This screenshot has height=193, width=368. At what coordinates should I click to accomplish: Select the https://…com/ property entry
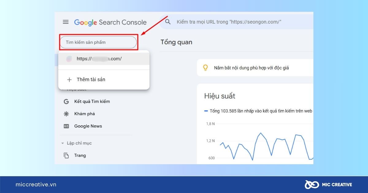(x=101, y=59)
